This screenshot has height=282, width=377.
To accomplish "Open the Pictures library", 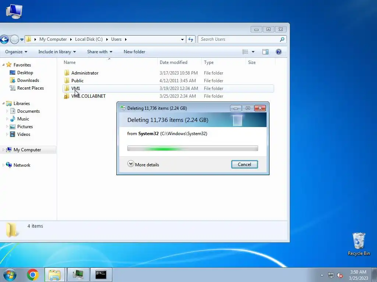I will [25, 126].
